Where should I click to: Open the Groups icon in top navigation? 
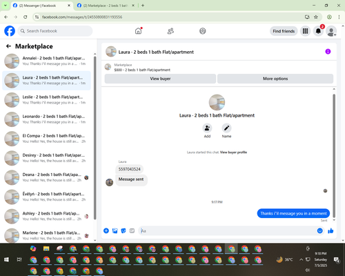point(203,31)
